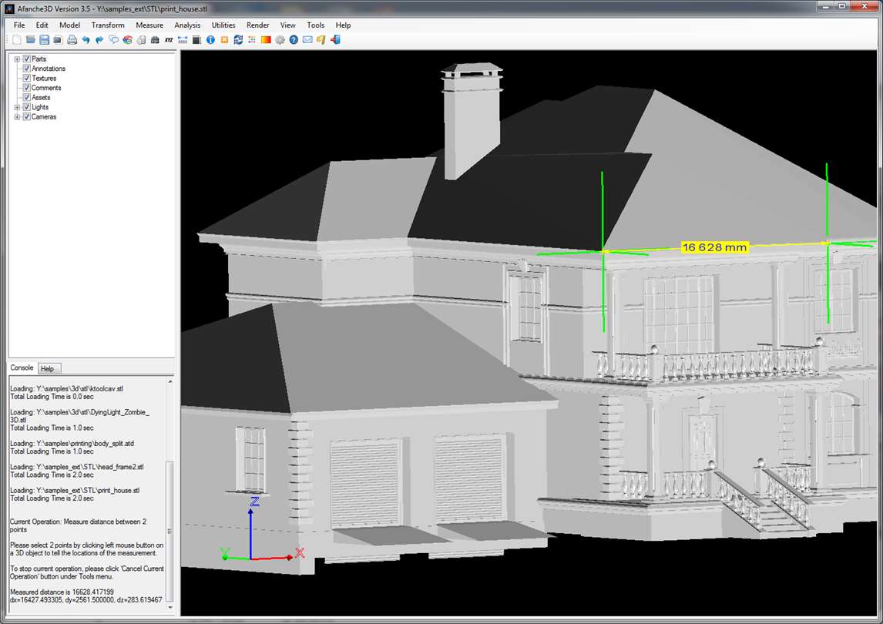883x624 pixels.
Task: Open the Model menu
Action: pos(70,25)
